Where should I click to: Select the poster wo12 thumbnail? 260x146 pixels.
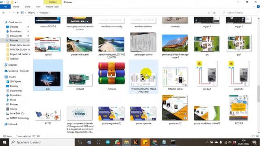pos(175,108)
